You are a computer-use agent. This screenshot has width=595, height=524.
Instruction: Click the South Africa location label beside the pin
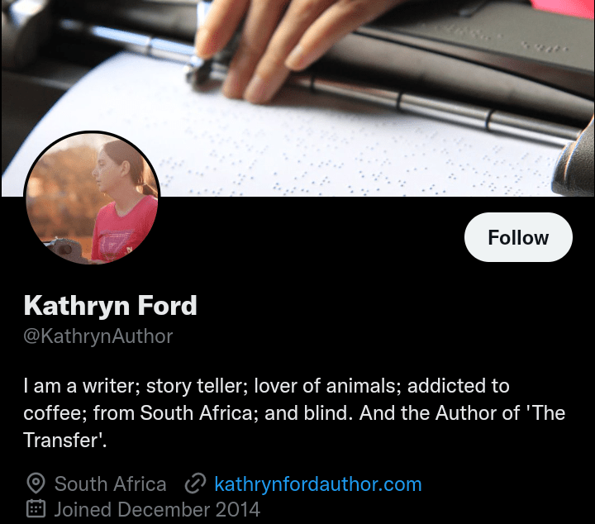click(x=110, y=484)
